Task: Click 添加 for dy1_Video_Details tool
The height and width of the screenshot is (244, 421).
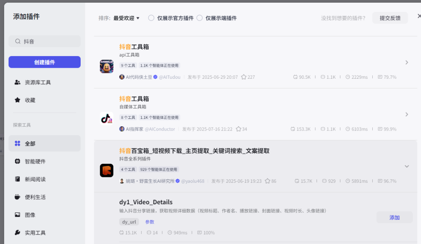Action: (x=394, y=217)
